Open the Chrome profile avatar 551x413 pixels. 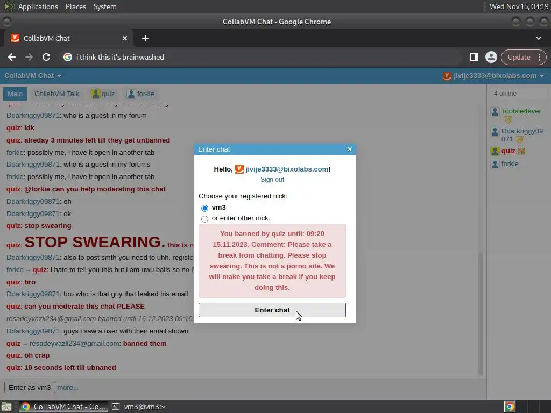tap(491, 57)
